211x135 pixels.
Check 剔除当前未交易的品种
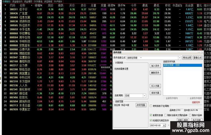pos(166,115)
